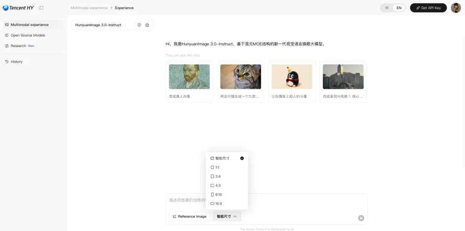Open the user avatar menu
Screen dimensions: 465x231
(455, 8)
